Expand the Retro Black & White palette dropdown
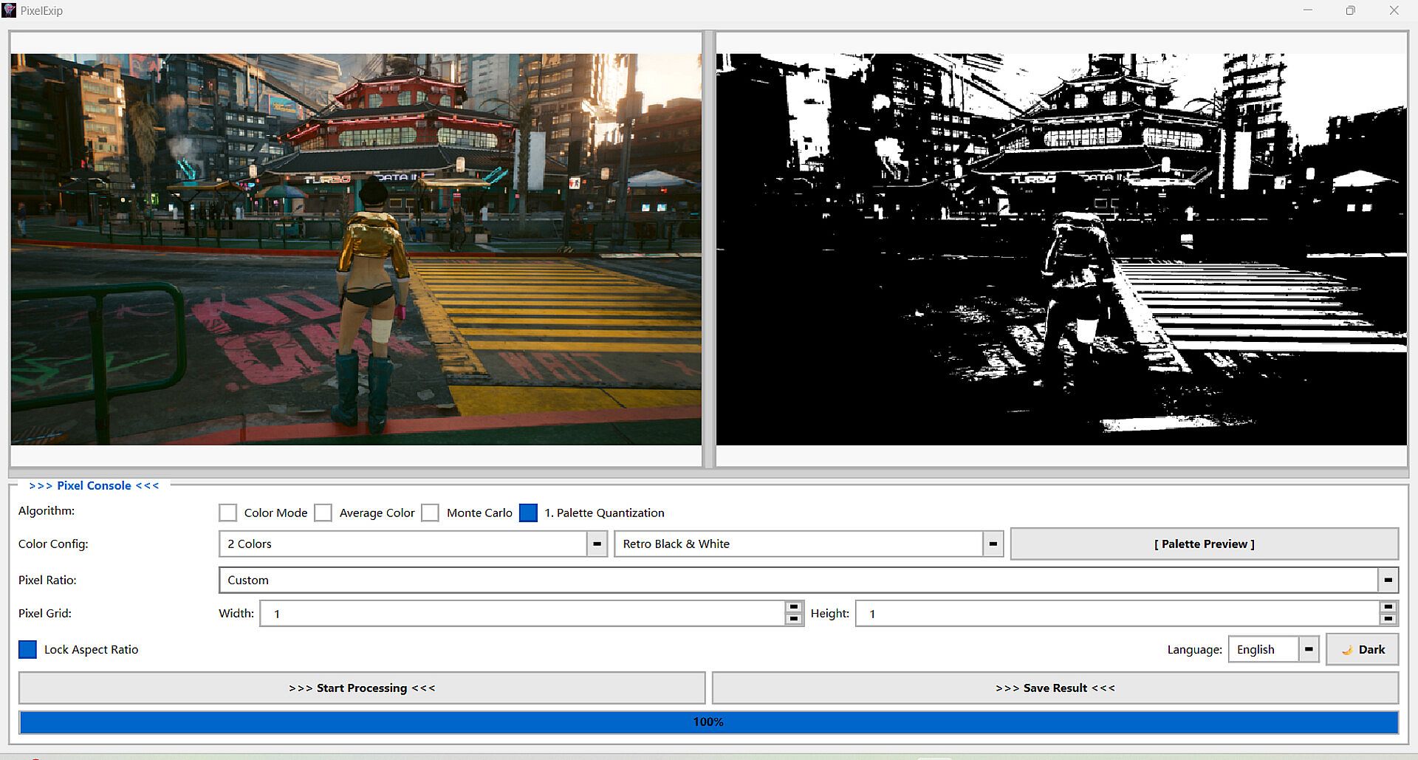Screen dimensions: 1418x760 tap(993, 544)
